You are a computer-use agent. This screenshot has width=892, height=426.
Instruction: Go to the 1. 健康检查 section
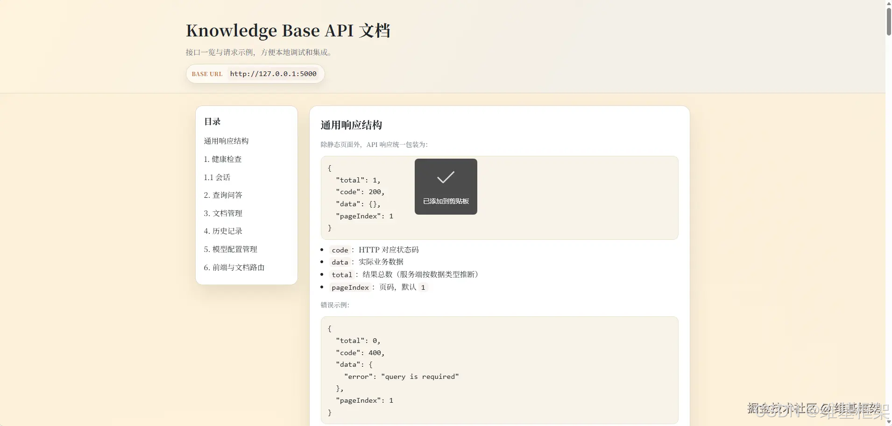point(223,159)
